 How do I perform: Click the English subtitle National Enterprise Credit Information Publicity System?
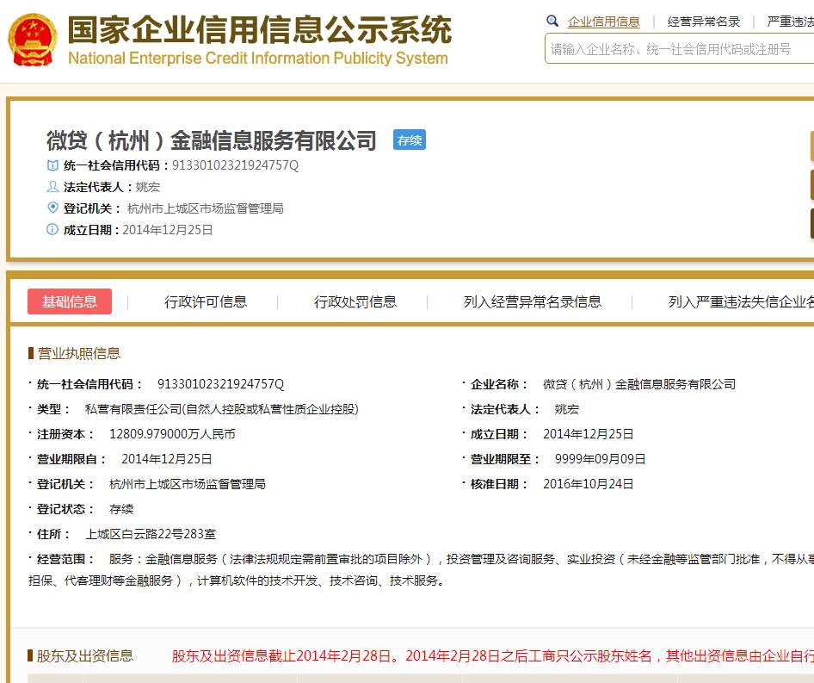[258, 59]
